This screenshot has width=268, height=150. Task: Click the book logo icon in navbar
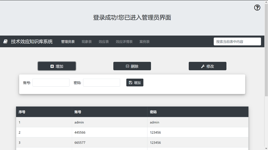pos(5,41)
